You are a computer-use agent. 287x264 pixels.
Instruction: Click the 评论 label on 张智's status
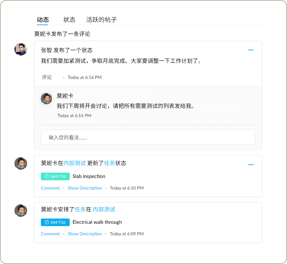[47, 77]
